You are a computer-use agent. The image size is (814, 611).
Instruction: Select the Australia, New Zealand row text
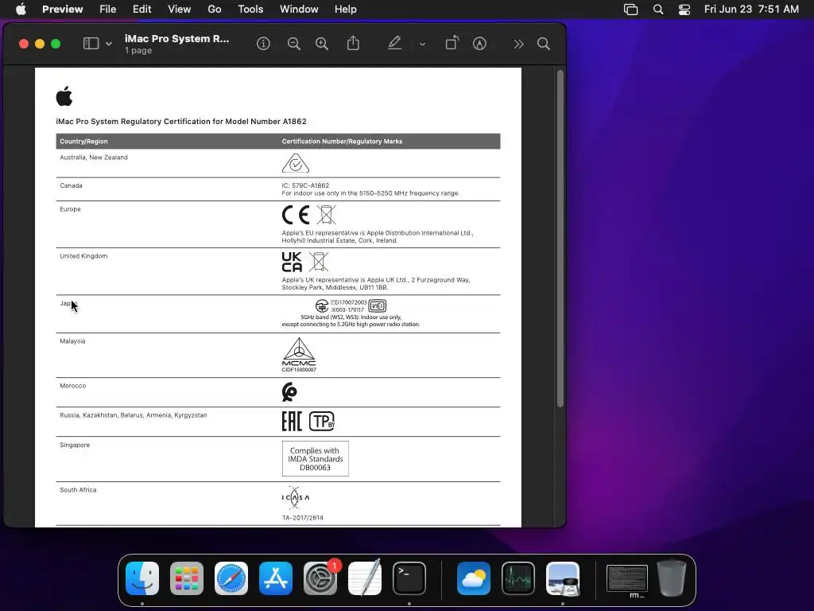94,158
